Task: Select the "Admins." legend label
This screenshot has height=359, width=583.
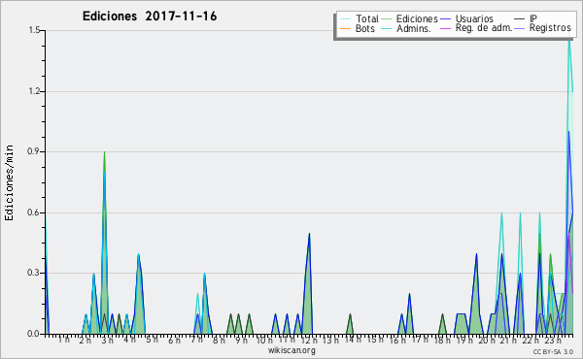Action: coord(414,28)
